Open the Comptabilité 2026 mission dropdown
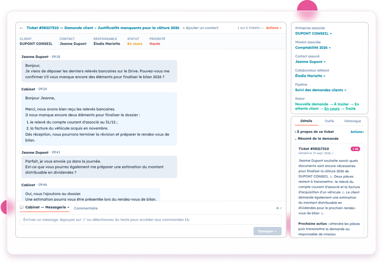The width and height of the screenshot is (383, 264). pyautogui.click(x=313, y=48)
